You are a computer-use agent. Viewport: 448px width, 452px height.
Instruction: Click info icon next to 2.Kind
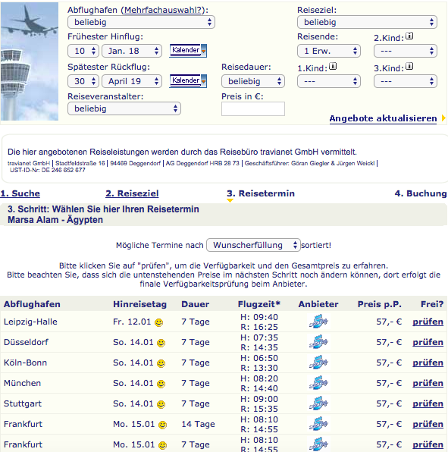409,36
